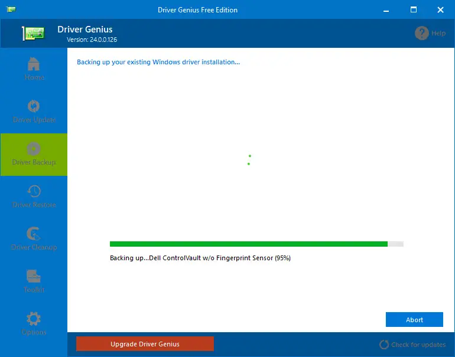Image resolution: width=455 pixels, height=357 pixels.
Task: Open the Toolkit sidebar icon
Action: [34, 276]
